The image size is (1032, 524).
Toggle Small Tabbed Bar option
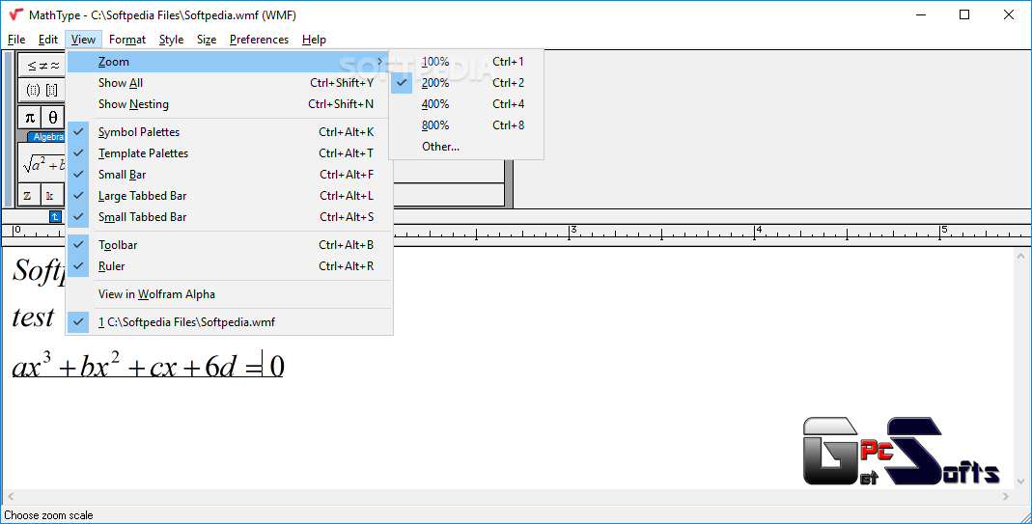pyautogui.click(x=231, y=216)
